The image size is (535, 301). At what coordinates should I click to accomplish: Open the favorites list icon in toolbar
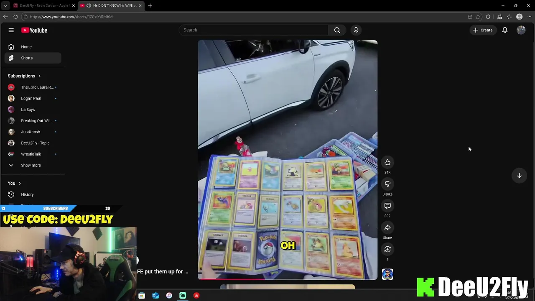click(x=509, y=17)
